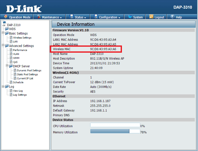Click the Current IP List page icon
Screen dimensions: 198x151
pos(15,78)
